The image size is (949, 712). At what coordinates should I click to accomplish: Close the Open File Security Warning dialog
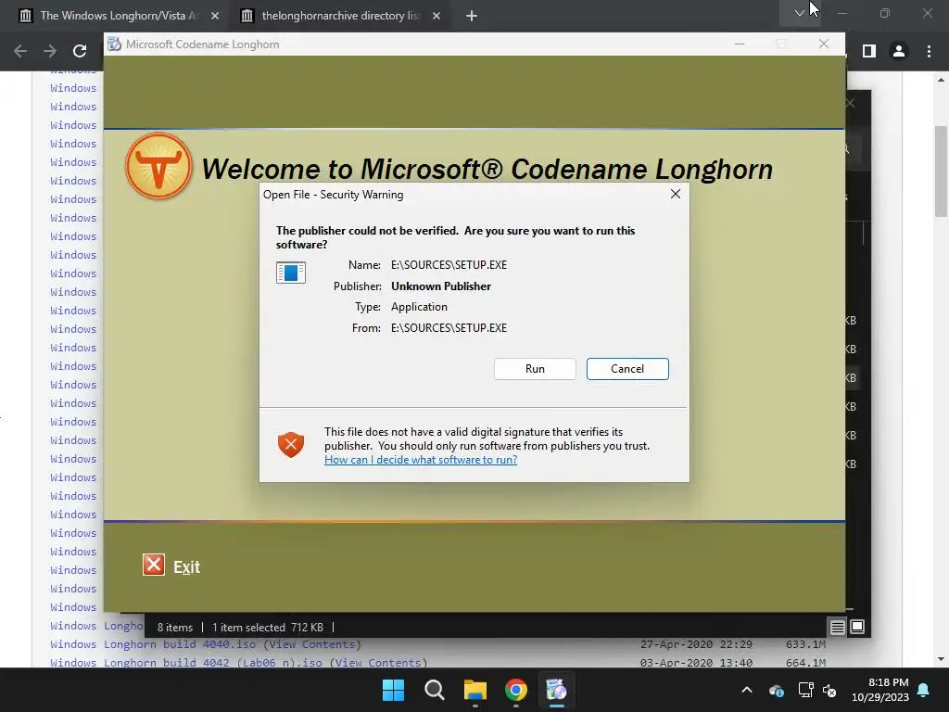[676, 194]
